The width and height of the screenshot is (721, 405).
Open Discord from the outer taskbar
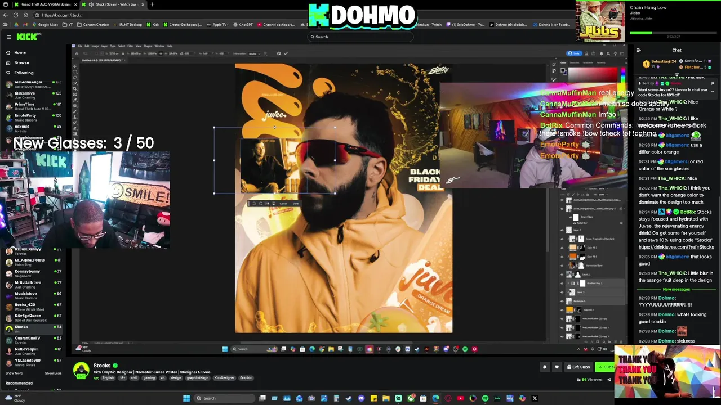(361, 398)
